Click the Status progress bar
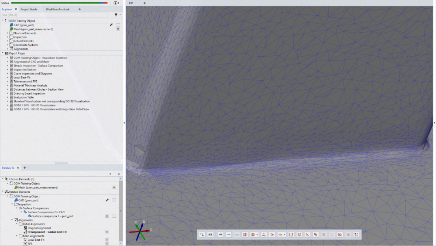The height and width of the screenshot is (246, 436). pyautogui.click(x=59, y=3)
